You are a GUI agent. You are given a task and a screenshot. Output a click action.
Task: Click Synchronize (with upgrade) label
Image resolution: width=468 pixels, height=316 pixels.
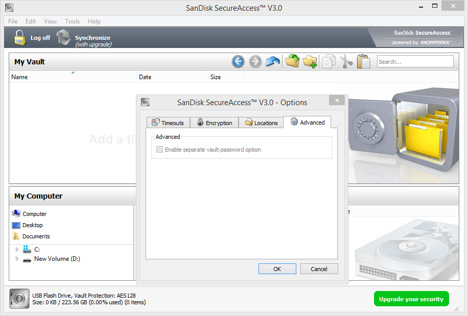tap(93, 41)
